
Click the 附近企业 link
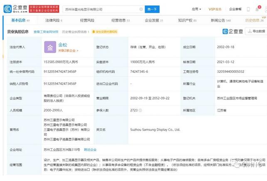90,149
